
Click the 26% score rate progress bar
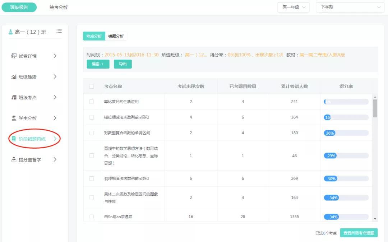(x=346, y=133)
